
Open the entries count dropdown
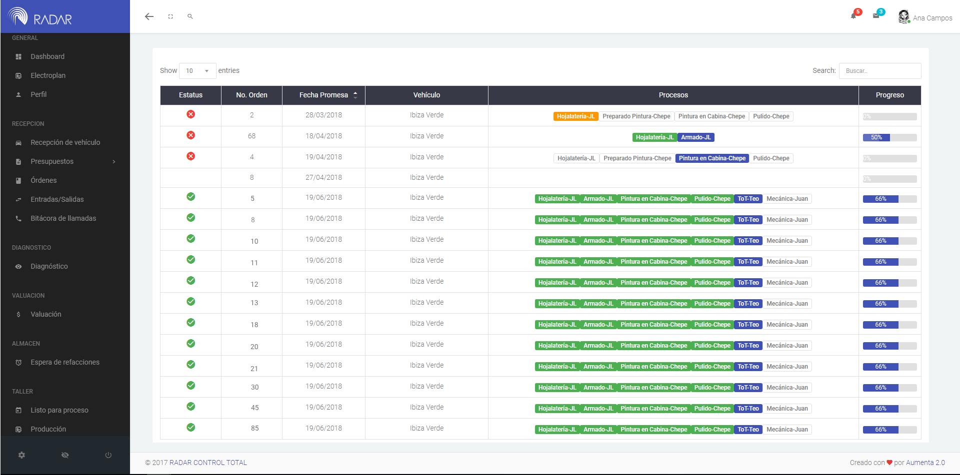(197, 71)
